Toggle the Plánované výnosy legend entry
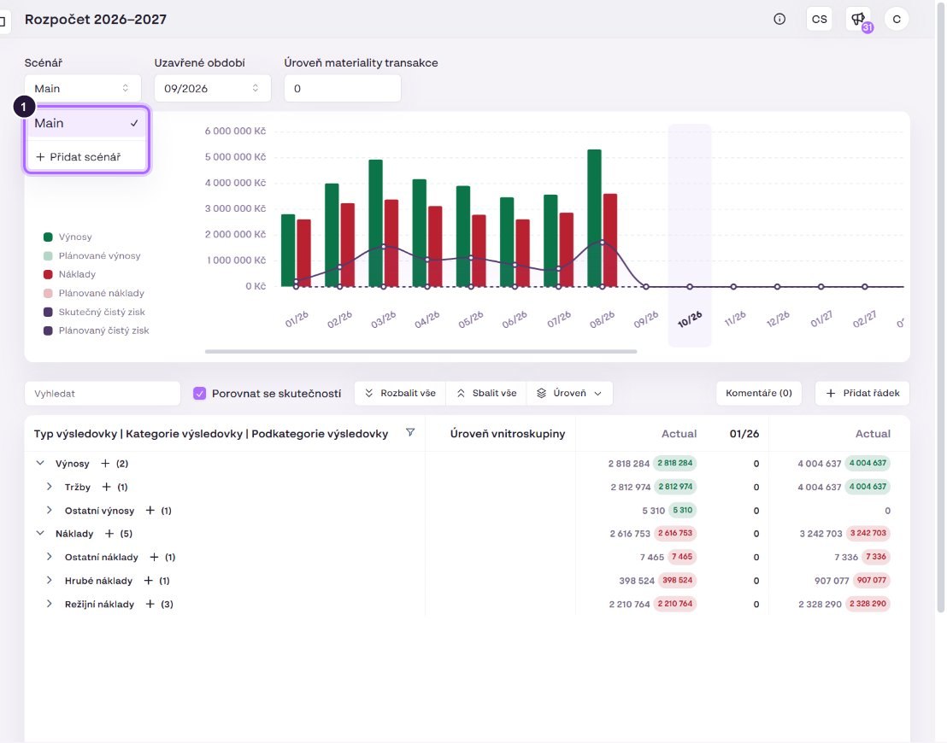The width and height of the screenshot is (947, 743). (91, 256)
